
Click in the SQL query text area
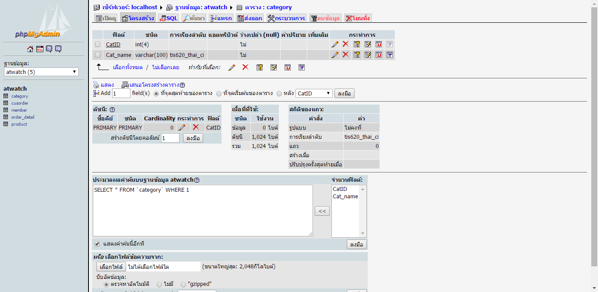pyautogui.click(x=203, y=211)
